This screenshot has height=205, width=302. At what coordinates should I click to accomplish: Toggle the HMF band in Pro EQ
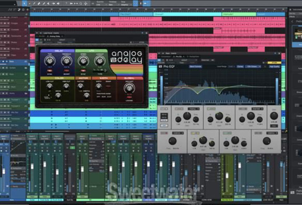227,133
